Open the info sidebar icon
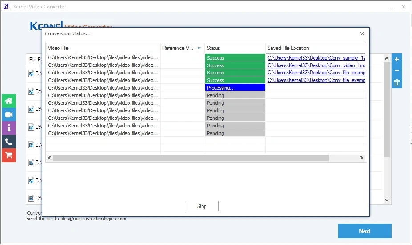This screenshot has height=245, width=412. tap(8, 128)
